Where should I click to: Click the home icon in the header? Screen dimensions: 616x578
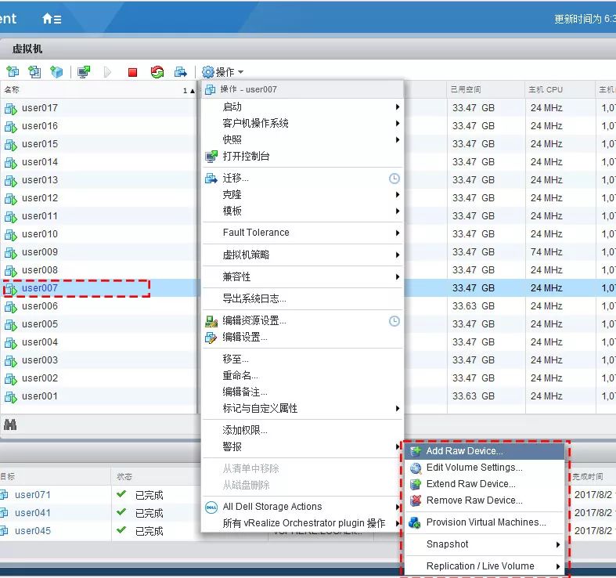[47, 19]
